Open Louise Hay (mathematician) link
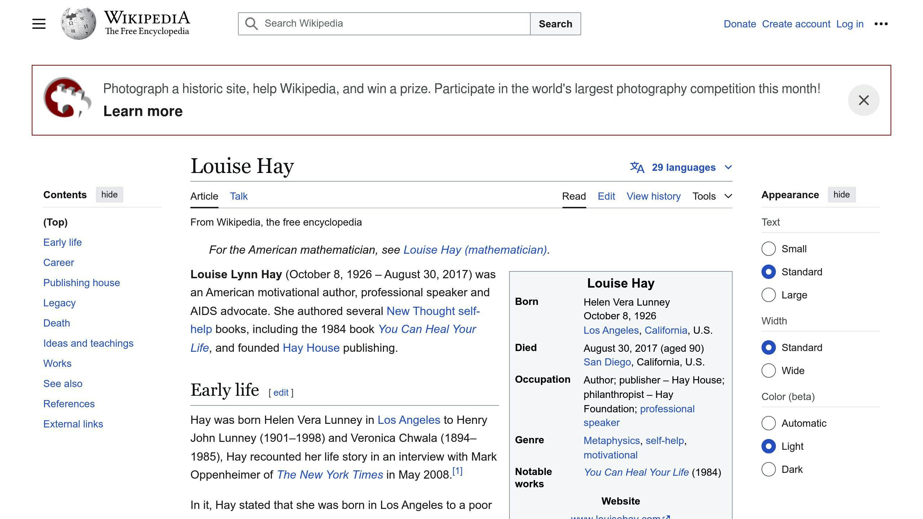The image size is (923, 519). tap(475, 249)
